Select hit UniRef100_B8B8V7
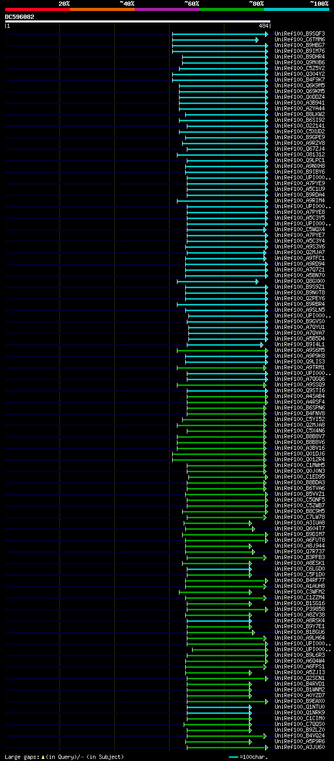 300,437
